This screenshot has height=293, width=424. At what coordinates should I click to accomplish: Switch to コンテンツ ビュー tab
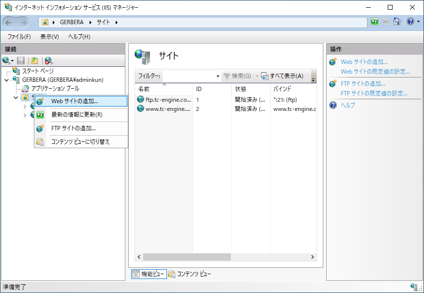189,274
